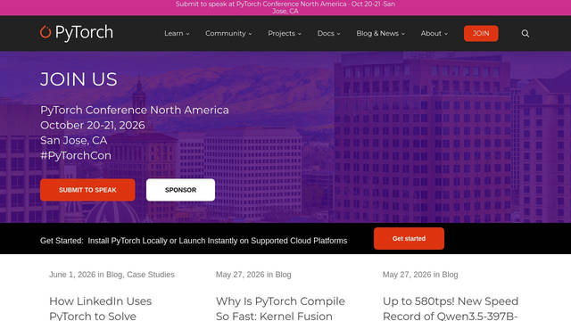Open the search magnifier icon
This screenshot has width=571, height=321.
tap(525, 34)
